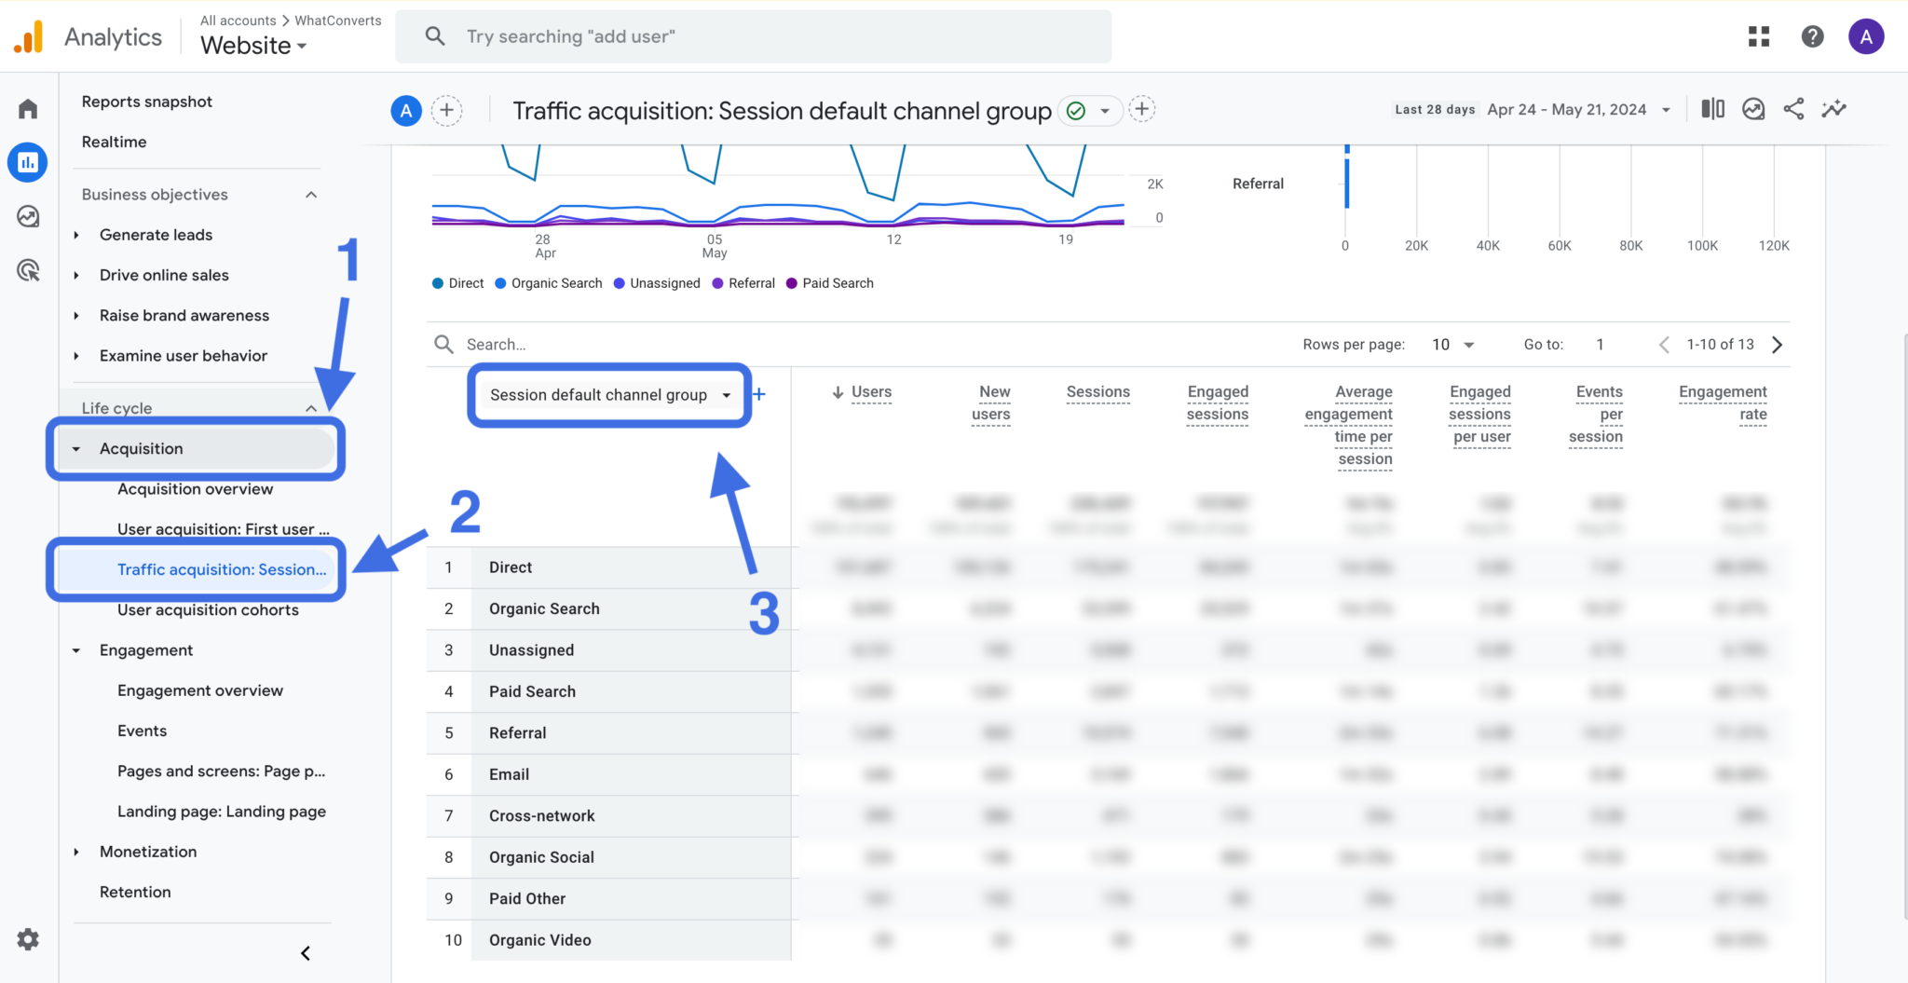Click the Google apps grid icon

tap(1759, 36)
